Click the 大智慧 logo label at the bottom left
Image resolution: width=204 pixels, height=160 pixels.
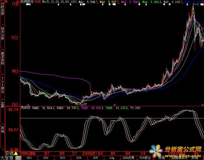click(x=7, y=158)
